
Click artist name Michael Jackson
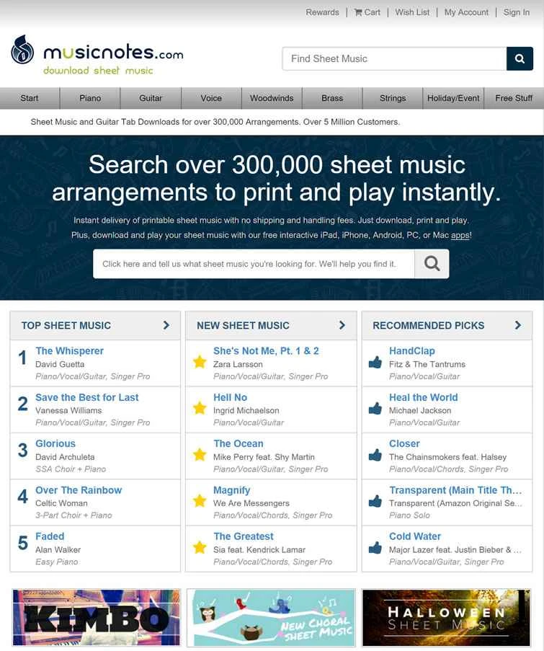tap(420, 410)
